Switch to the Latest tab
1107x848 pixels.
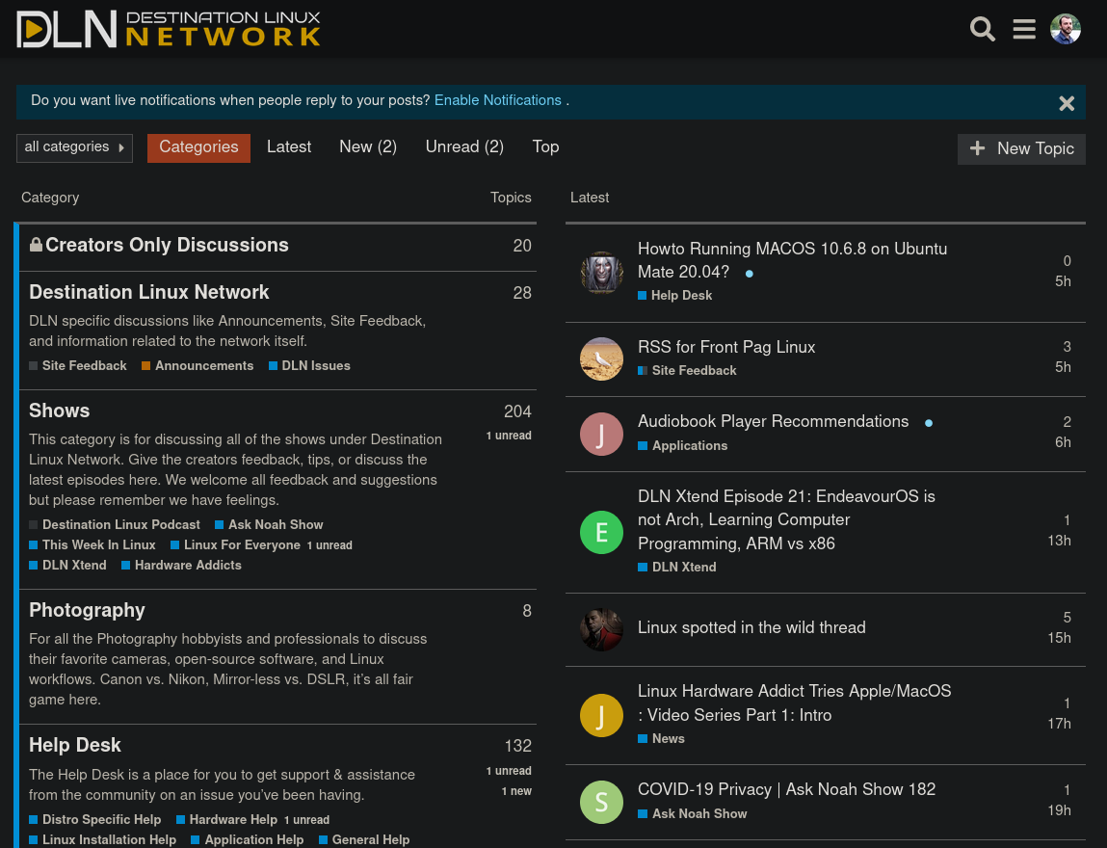[x=289, y=146]
